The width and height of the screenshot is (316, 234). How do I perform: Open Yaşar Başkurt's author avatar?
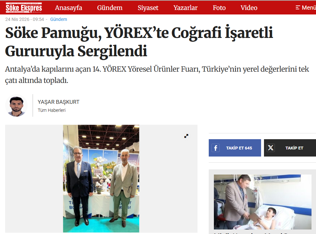pyautogui.click(x=16, y=106)
